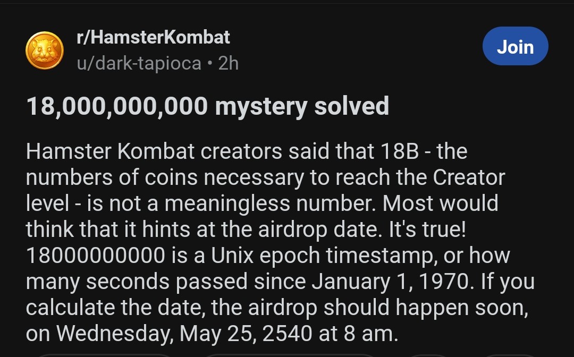Open the '18,000,000,000 mystery solved' post title
The width and height of the screenshot is (574, 357).
point(208,106)
